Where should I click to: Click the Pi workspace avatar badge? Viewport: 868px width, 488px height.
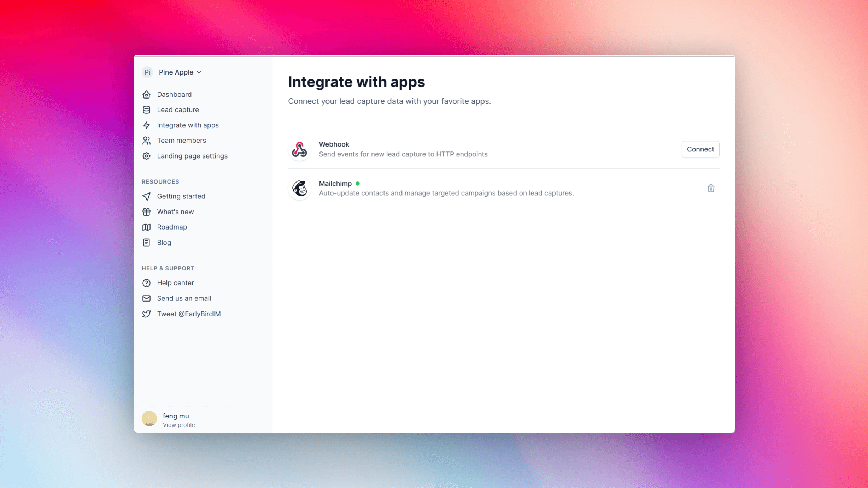(x=147, y=72)
